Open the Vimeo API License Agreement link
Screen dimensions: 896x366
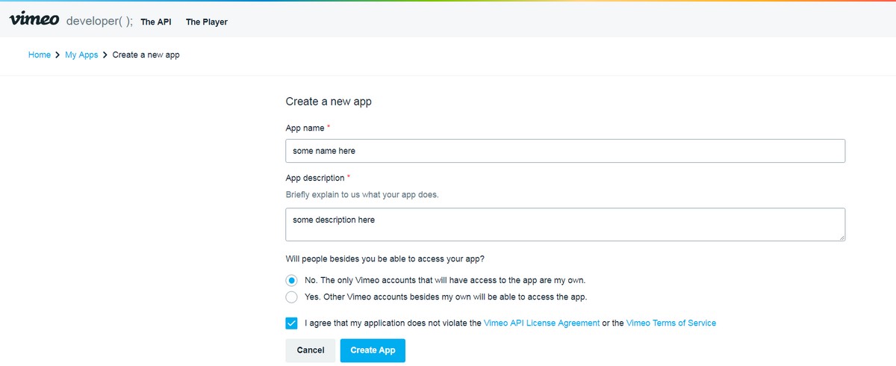[541, 323]
